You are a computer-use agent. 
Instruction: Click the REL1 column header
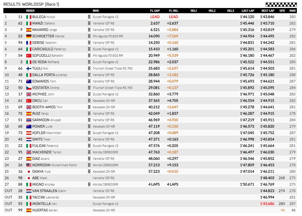pyautogui.click(x=194, y=11)
